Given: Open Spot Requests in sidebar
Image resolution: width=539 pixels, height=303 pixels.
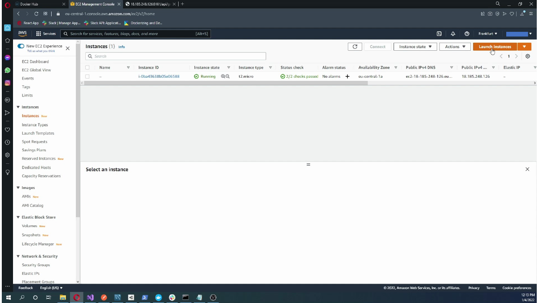Looking at the screenshot, I should [35, 142].
